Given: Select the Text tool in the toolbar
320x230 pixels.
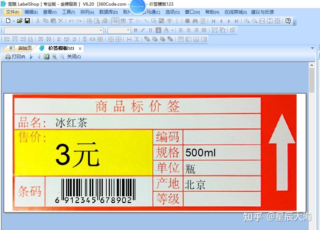Looking at the screenshot, I should (x=131, y=21).
